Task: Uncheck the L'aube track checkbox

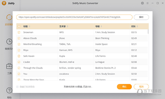Action: point(19,62)
